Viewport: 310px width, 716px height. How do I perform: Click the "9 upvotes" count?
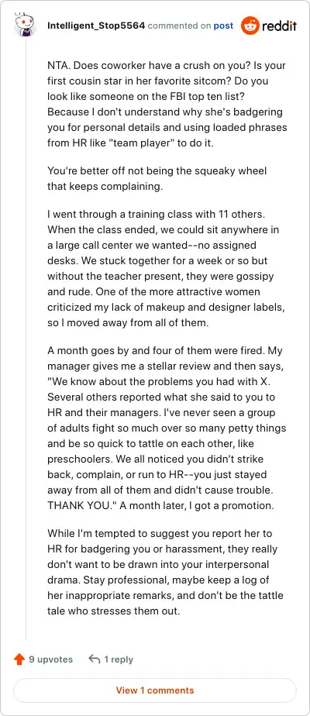[50, 659]
